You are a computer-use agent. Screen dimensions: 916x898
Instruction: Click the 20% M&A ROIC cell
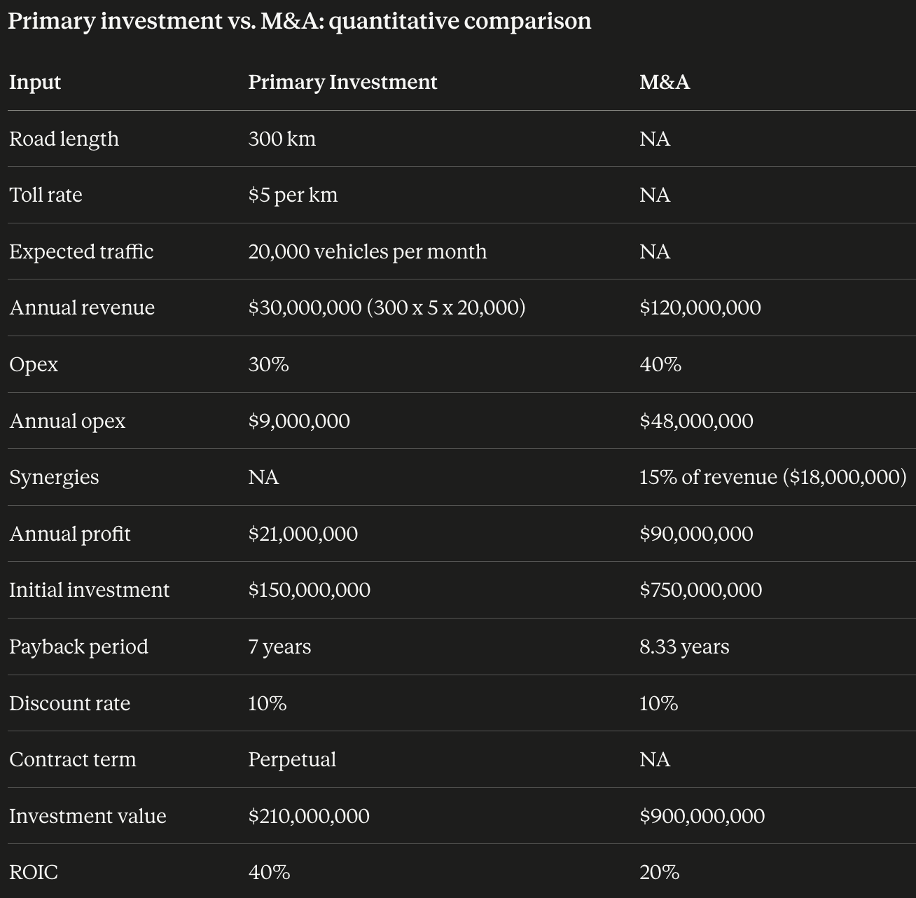(660, 872)
